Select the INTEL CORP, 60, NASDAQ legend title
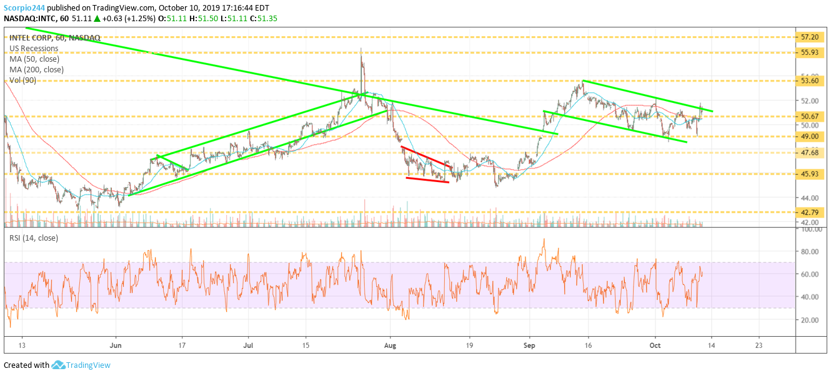 click(55, 37)
